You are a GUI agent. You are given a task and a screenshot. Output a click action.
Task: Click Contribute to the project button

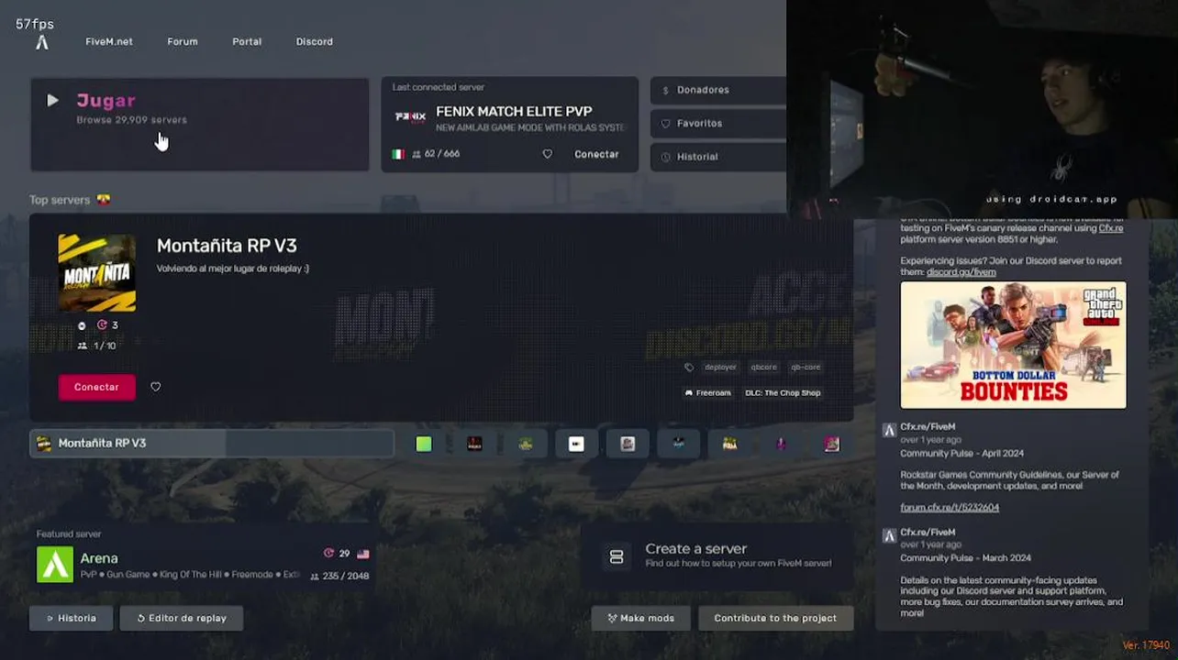pos(775,618)
